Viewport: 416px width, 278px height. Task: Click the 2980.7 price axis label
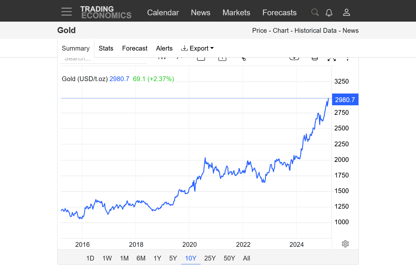coord(345,100)
